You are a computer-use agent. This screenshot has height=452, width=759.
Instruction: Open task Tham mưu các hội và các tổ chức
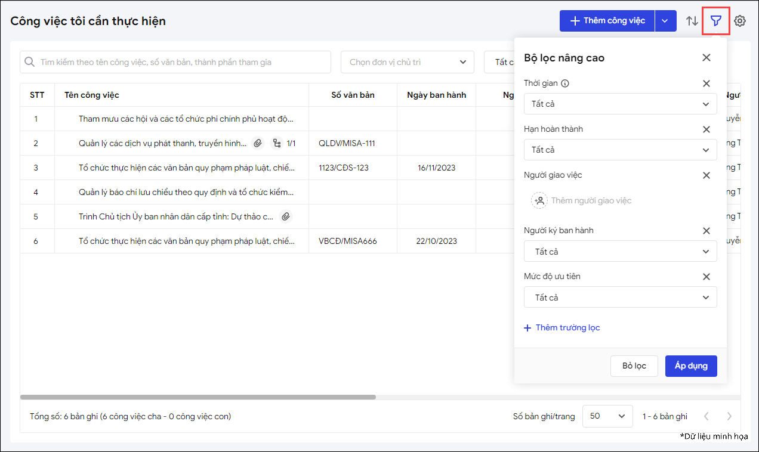click(186, 119)
